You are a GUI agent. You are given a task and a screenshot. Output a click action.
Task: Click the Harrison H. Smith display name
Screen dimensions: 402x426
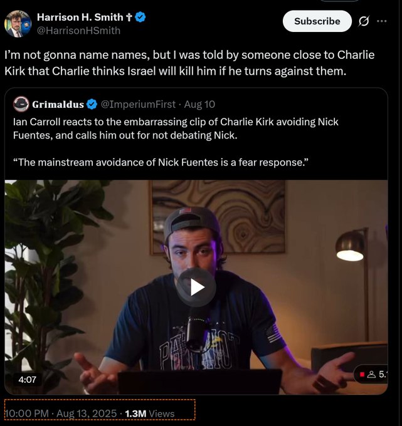80,17
